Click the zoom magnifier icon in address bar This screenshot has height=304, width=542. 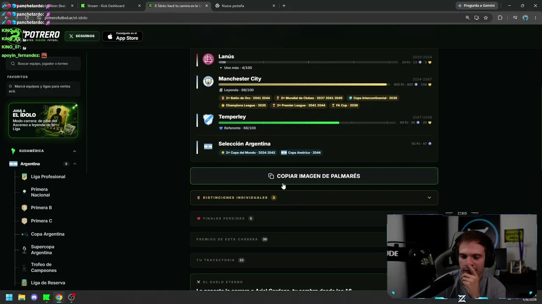pos(467,18)
